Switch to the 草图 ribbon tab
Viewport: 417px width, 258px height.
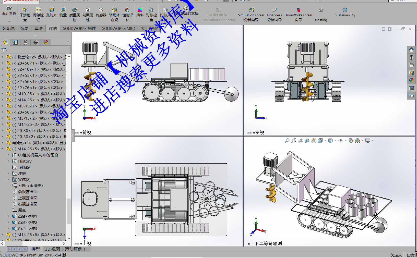(39, 29)
